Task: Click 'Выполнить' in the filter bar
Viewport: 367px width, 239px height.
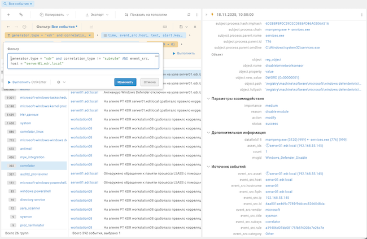Action: pyautogui.click(x=183, y=54)
